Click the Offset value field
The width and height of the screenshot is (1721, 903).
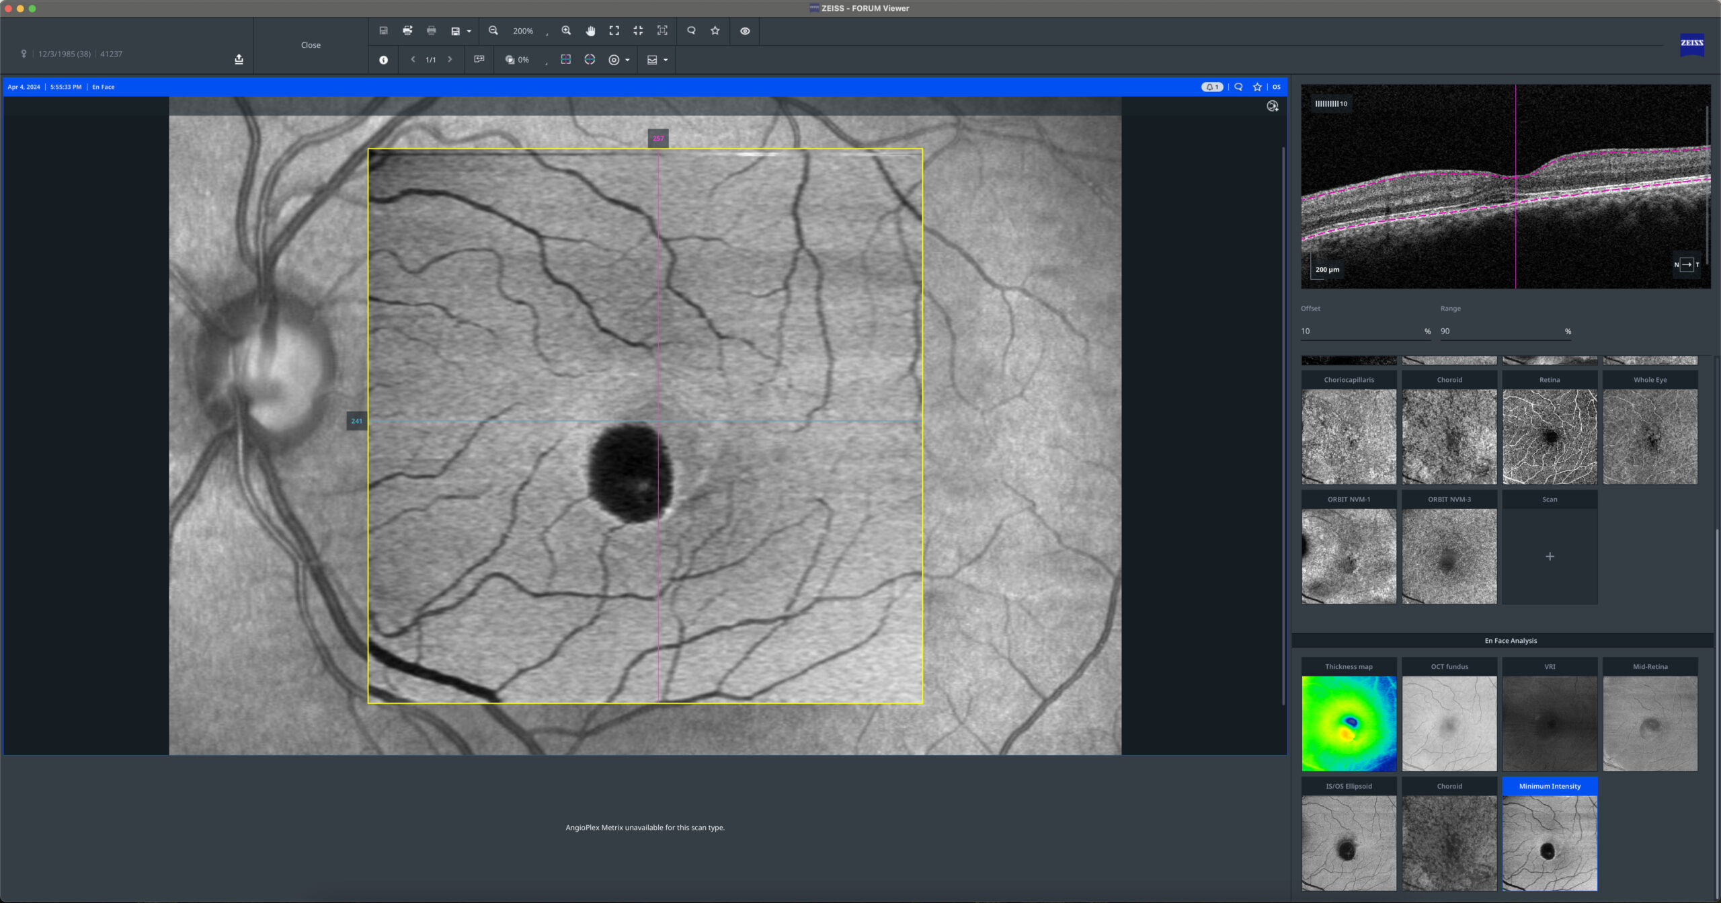1365,331
